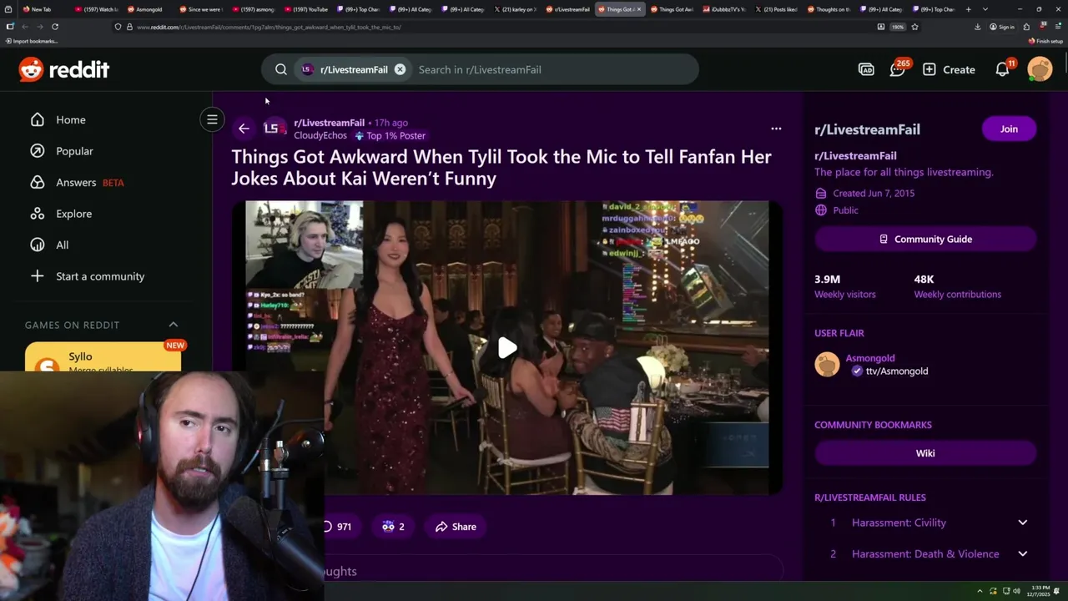Share the post
The image size is (1068, 601).
(x=456, y=527)
